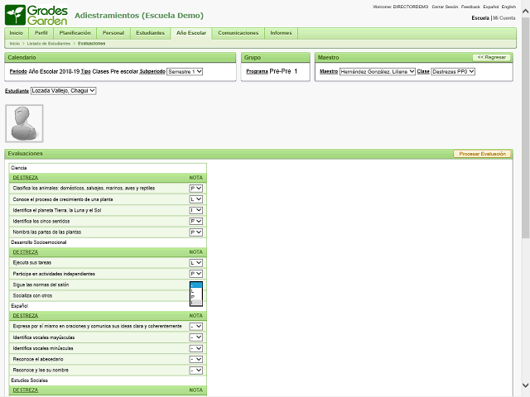Open the Planificación tab
The width and height of the screenshot is (530, 397).
click(75, 33)
